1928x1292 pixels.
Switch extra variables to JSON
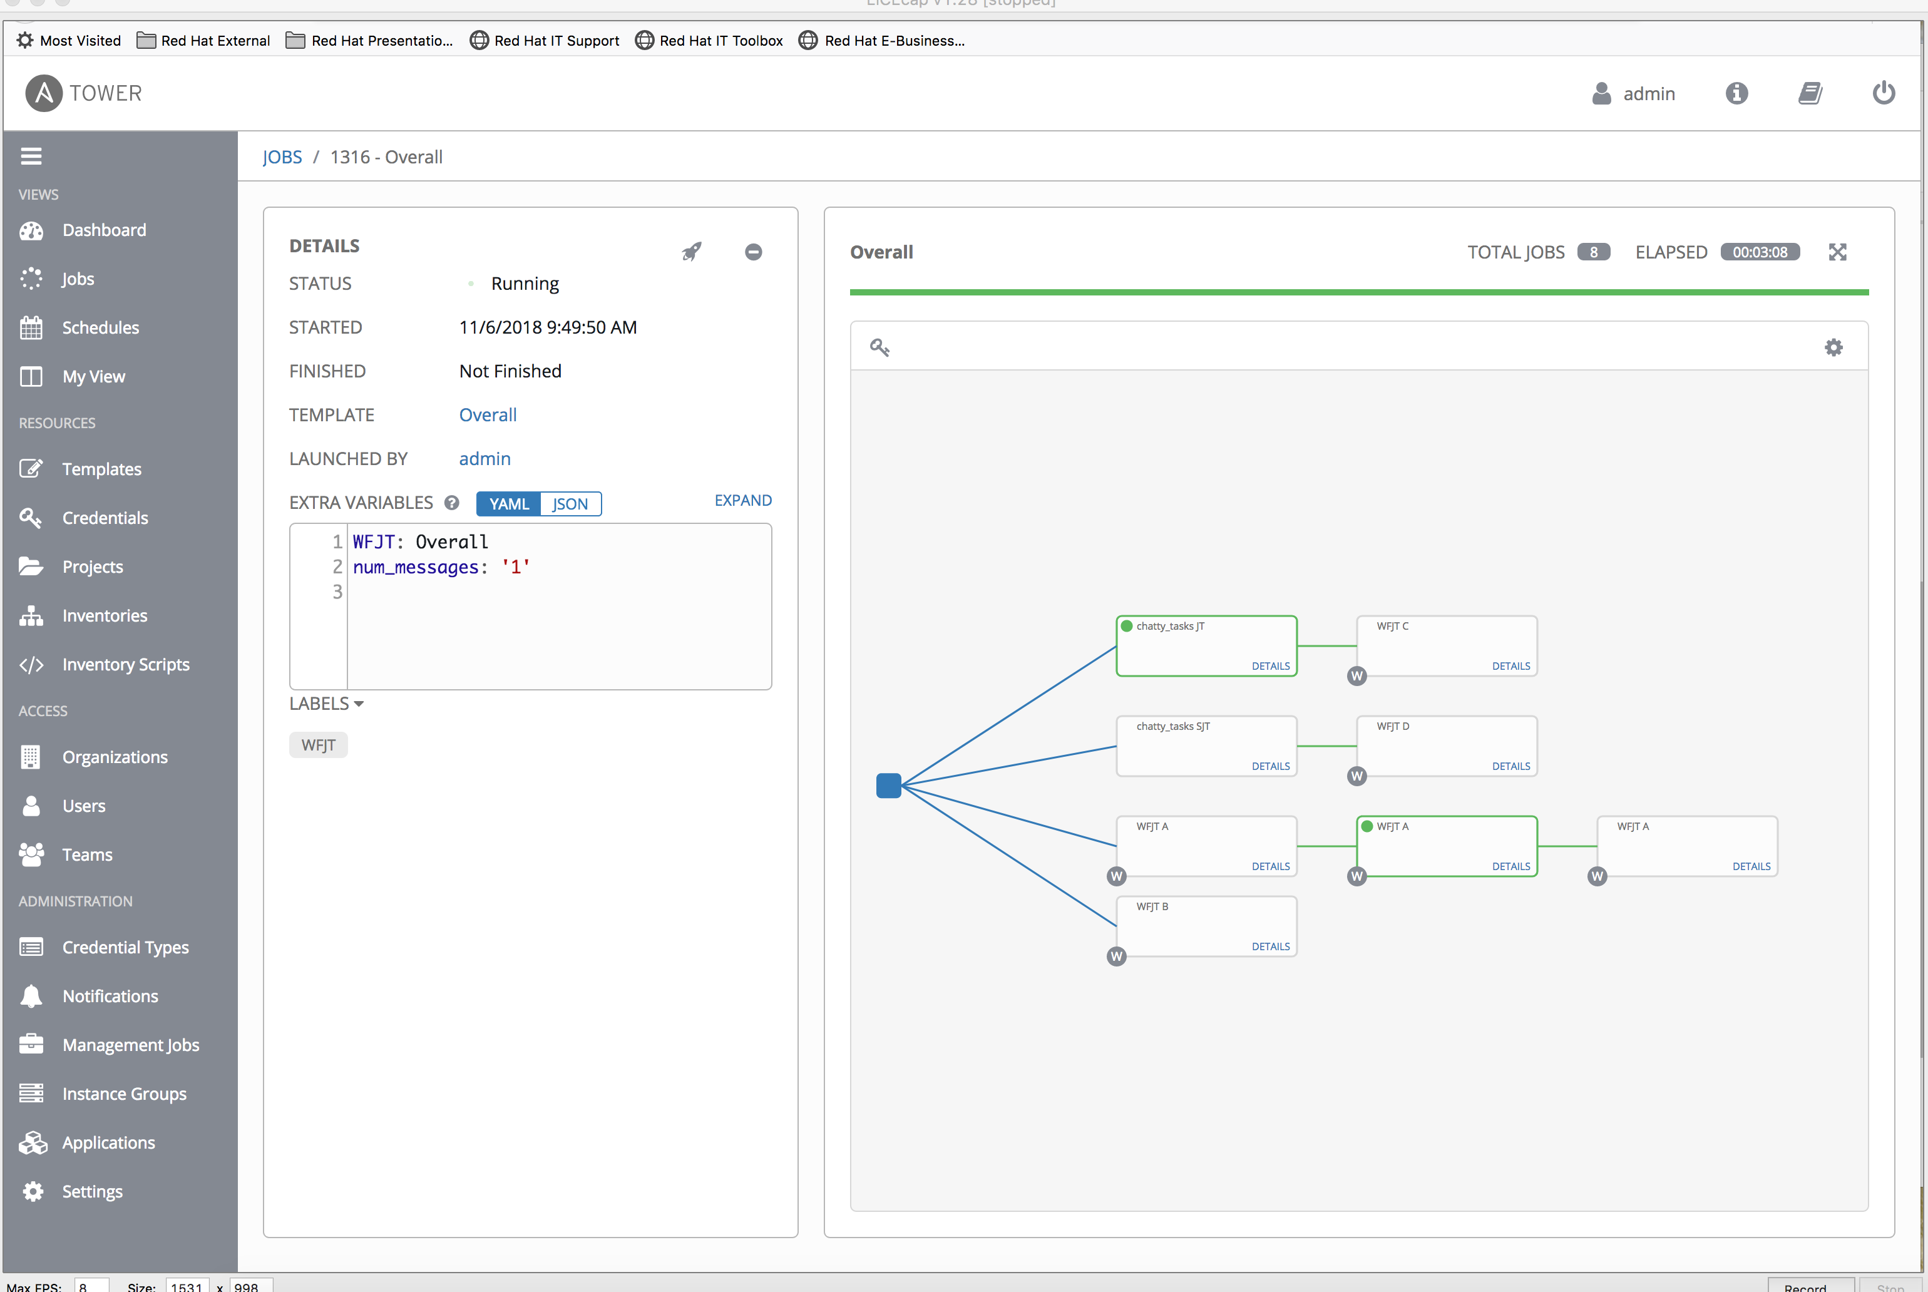coord(570,505)
